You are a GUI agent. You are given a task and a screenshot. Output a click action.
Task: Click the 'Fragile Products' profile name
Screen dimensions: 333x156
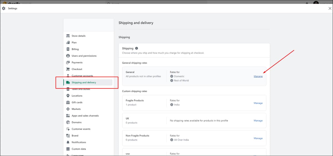135,100
